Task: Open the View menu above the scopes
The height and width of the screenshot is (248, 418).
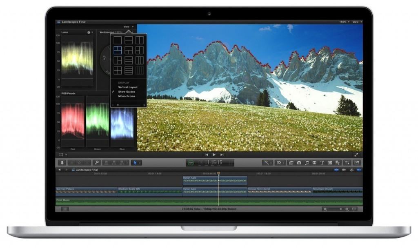Action: 127,26
